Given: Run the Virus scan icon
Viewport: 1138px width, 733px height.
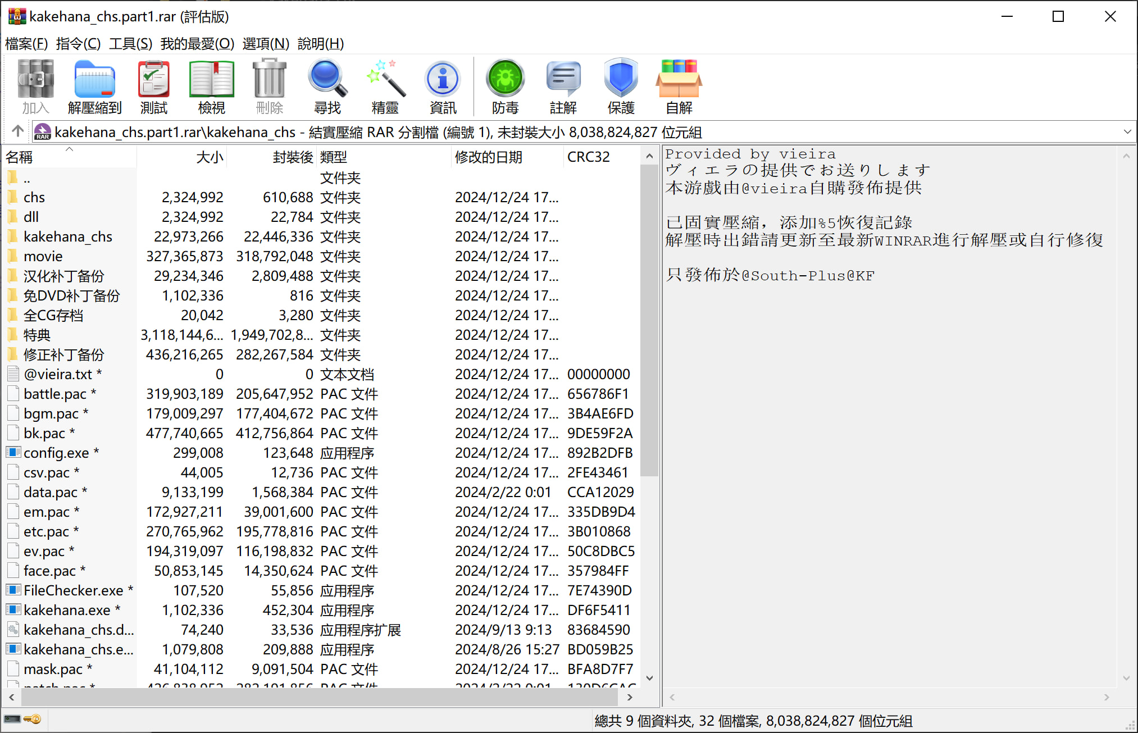Looking at the screenshot, I should (505, 86).
